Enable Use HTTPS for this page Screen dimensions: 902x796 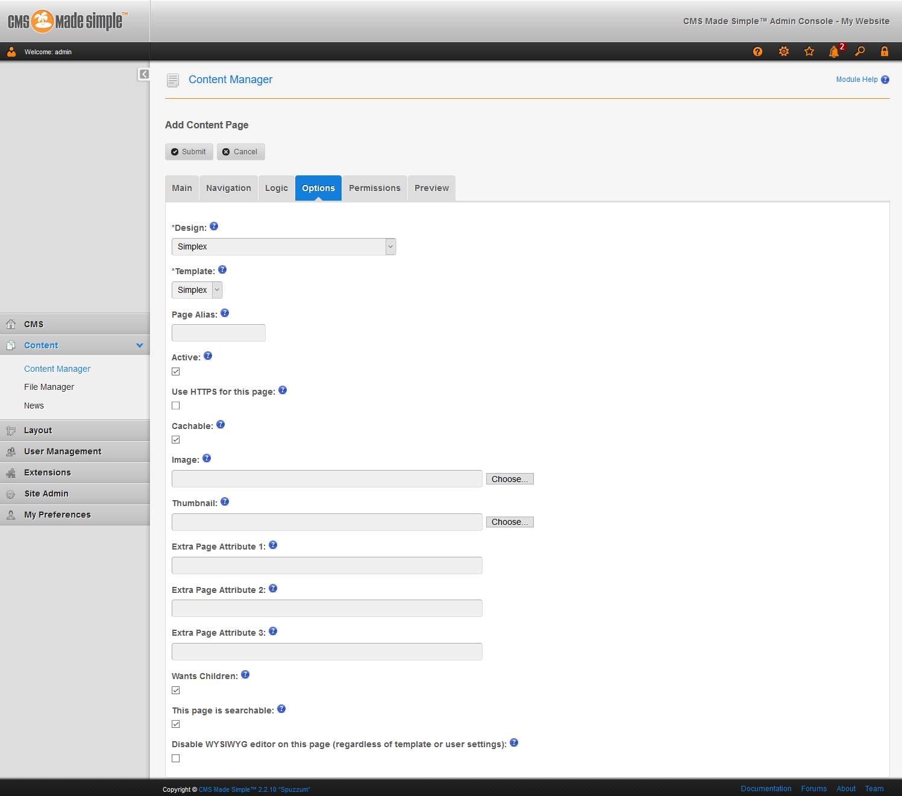pos(176,406)
